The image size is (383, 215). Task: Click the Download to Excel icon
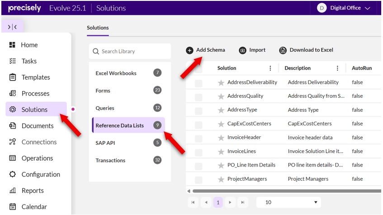click(283, 50)
